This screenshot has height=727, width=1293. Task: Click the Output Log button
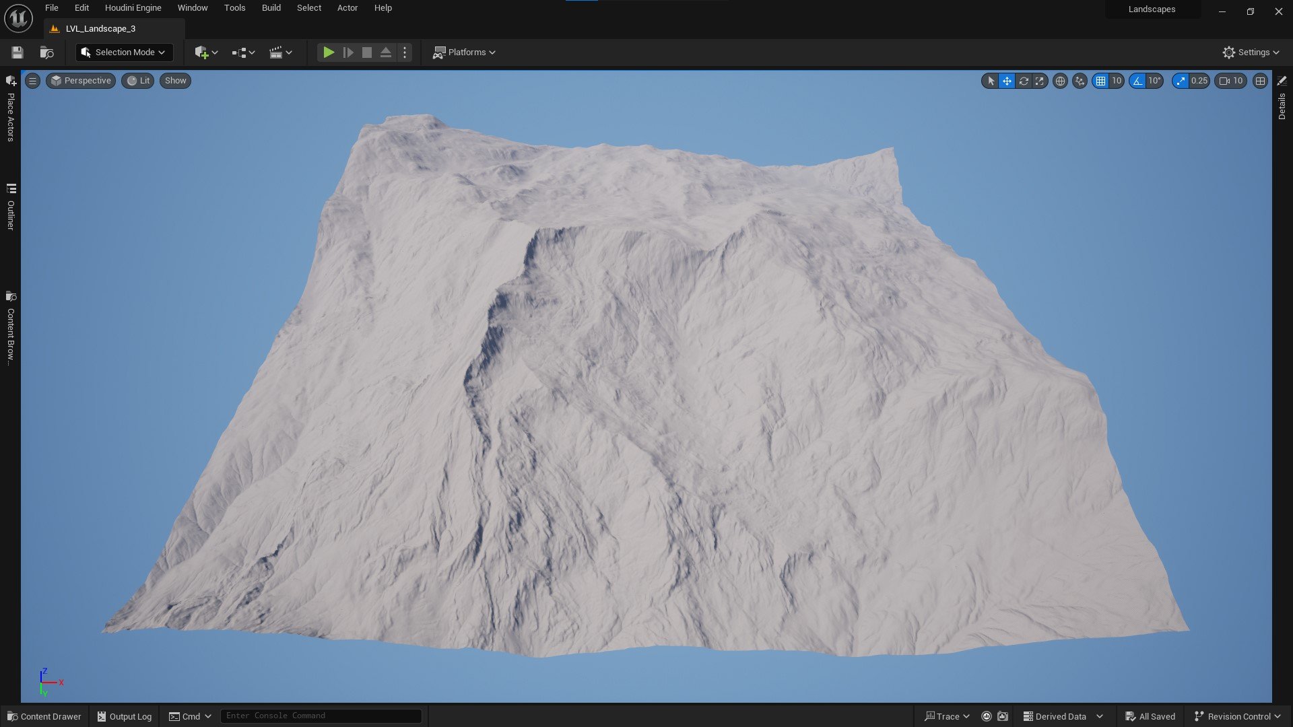tap(125, 716)
